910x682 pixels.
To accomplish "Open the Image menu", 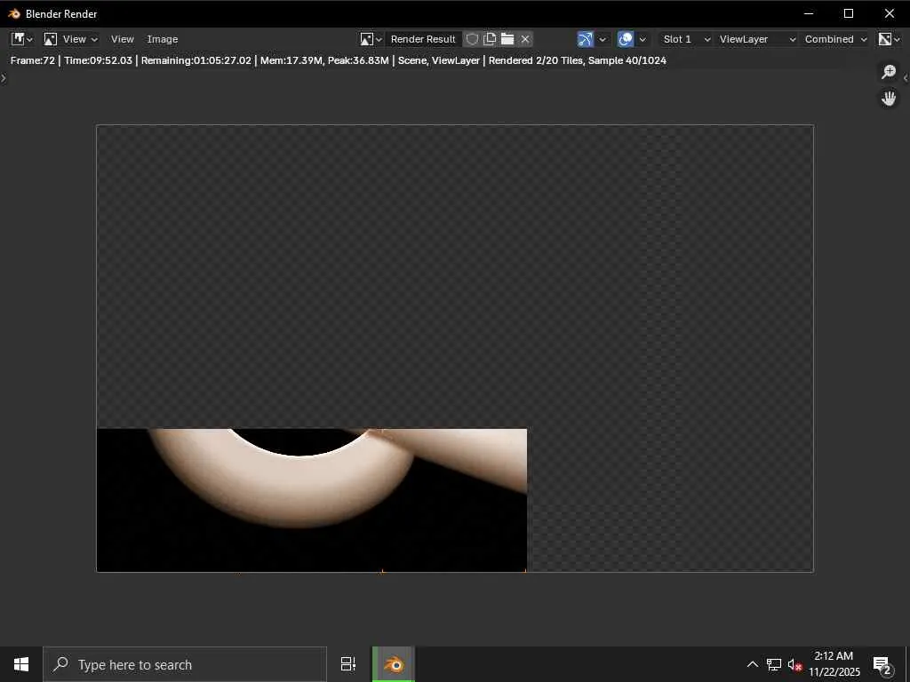I will pos(163,39).
